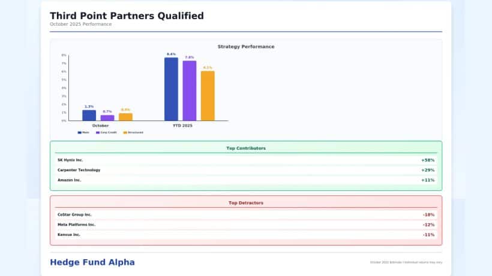Click the +11% contributor value
Viewport: 492px width, 276px height.
(428, 180)
